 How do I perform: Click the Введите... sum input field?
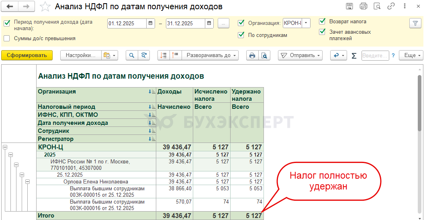click(x=375, y=55)
